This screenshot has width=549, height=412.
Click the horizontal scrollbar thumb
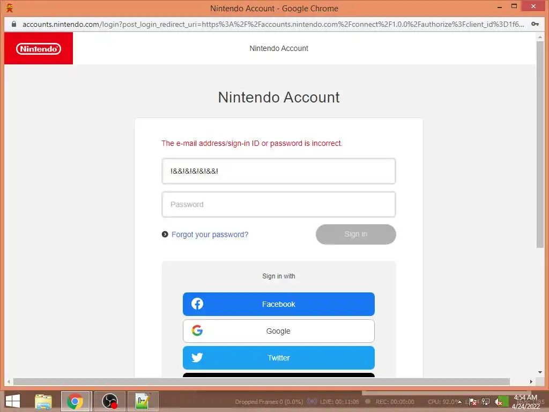coord(261,381)
